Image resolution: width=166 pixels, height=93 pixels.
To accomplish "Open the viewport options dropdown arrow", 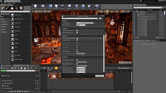I will point(33,11).
